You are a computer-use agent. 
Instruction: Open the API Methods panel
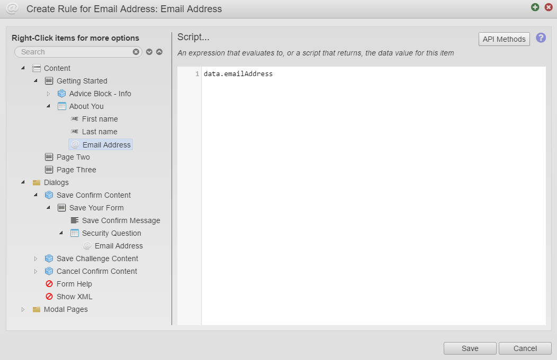[x=504, y=39]
